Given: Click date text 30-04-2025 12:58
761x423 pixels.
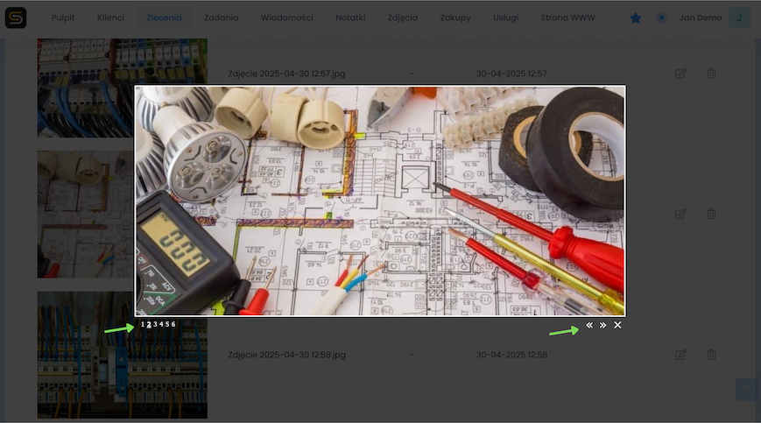Looking at the screenshot, I should pyautogui.click(x=511, y=355).
